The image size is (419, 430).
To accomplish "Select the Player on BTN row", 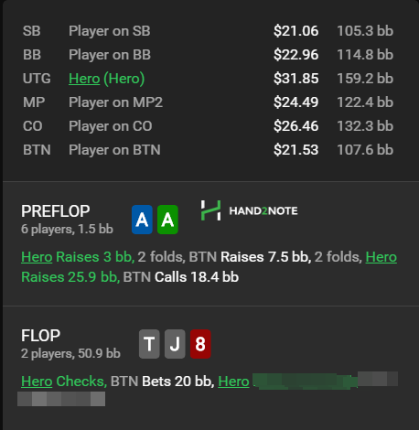I will click(x=208, y=150).
